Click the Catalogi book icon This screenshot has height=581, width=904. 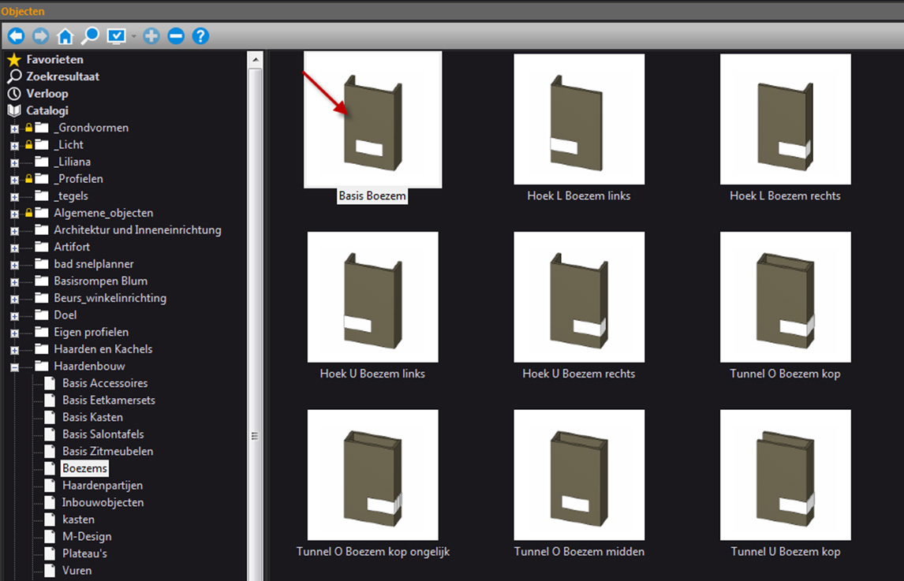13,110
